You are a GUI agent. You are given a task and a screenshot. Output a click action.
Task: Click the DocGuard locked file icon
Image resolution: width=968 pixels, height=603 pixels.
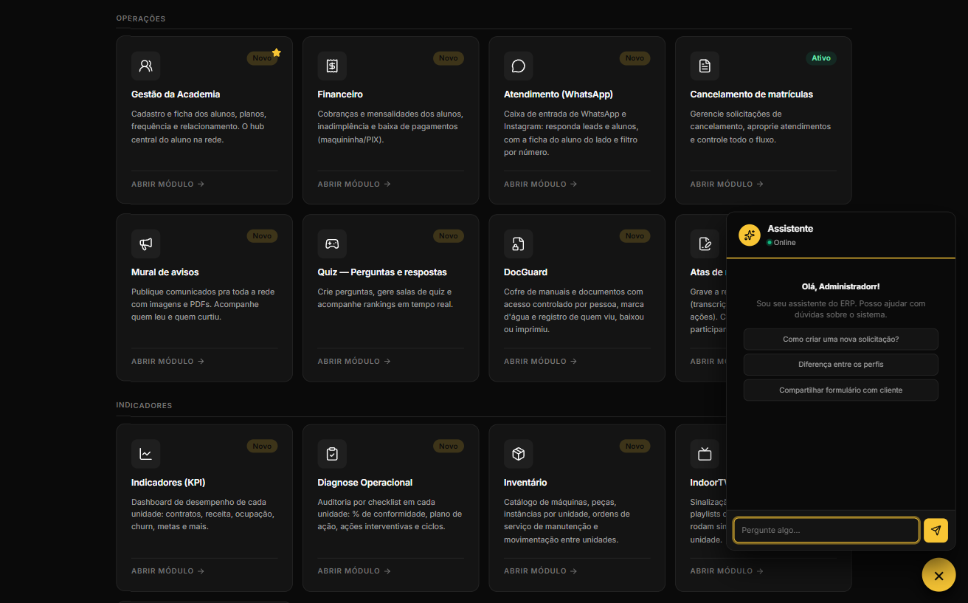click(518, 244)
